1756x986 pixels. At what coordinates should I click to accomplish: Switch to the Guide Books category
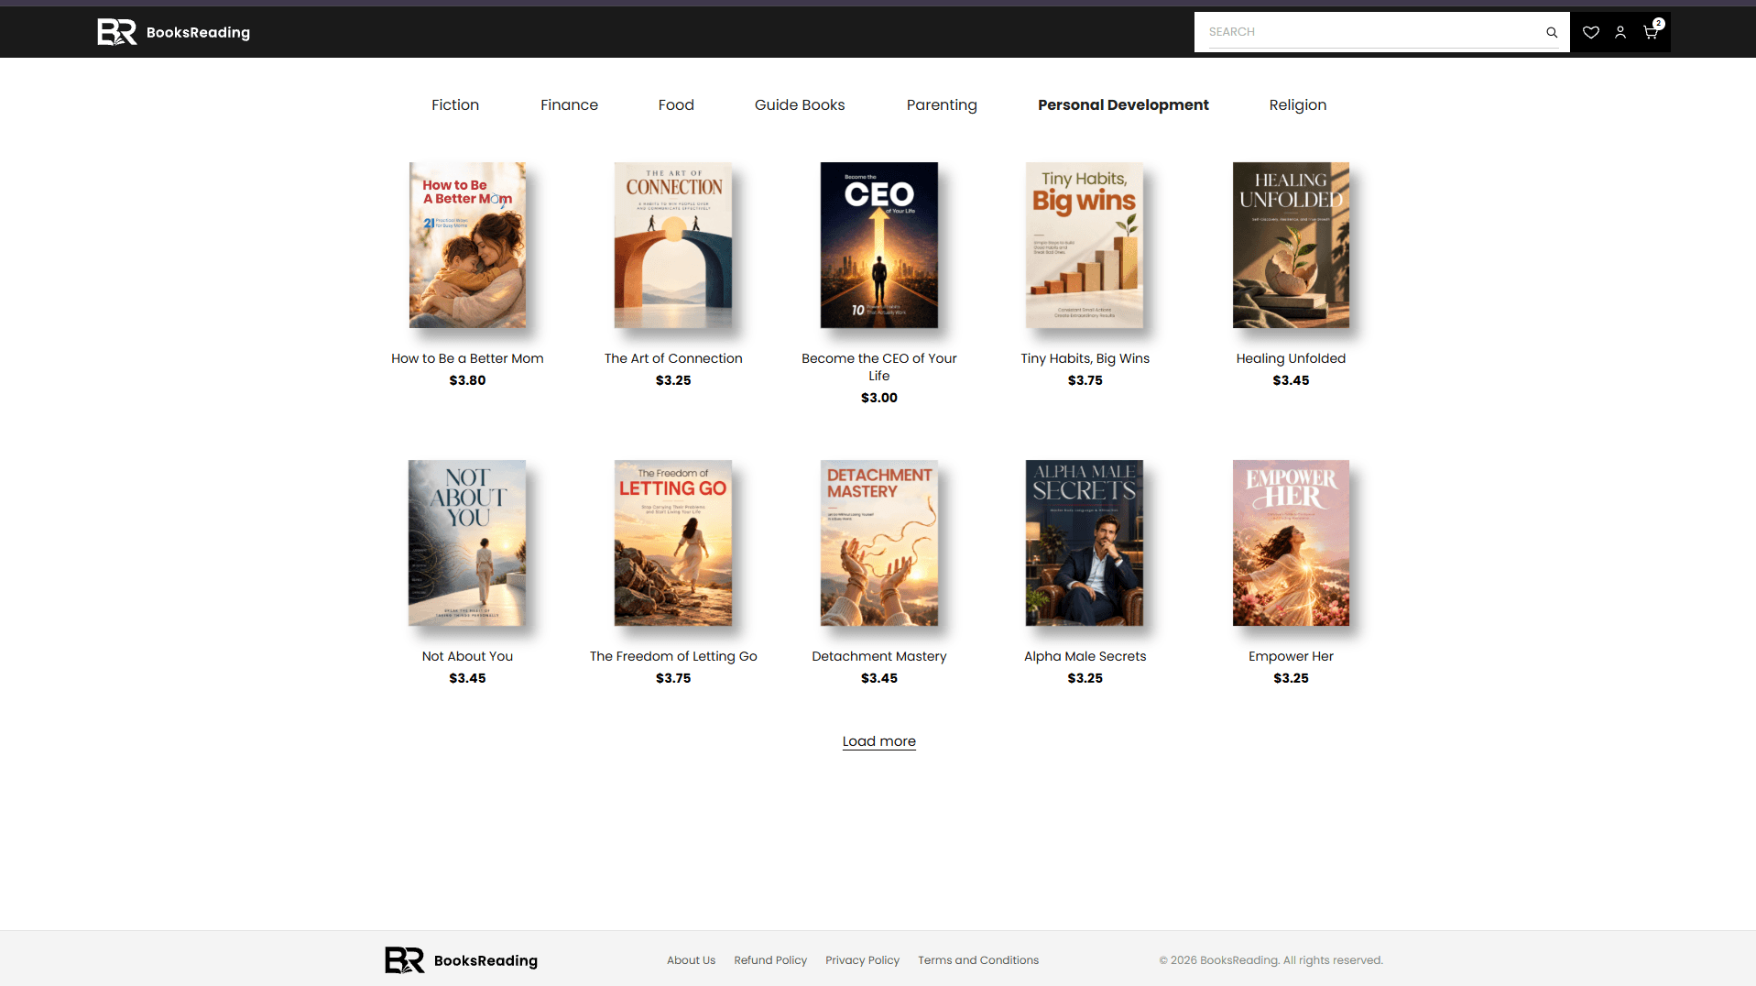click(800, 104)
